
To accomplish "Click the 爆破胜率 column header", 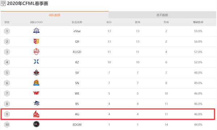I will point(198,22).
